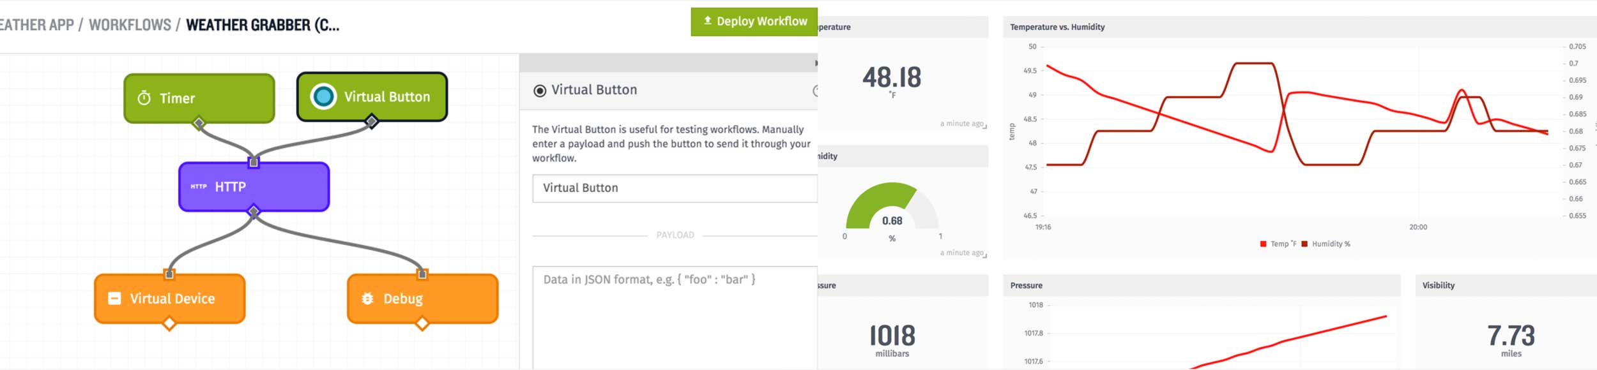Click the Virtual Button panel header icon

[540, 91]
